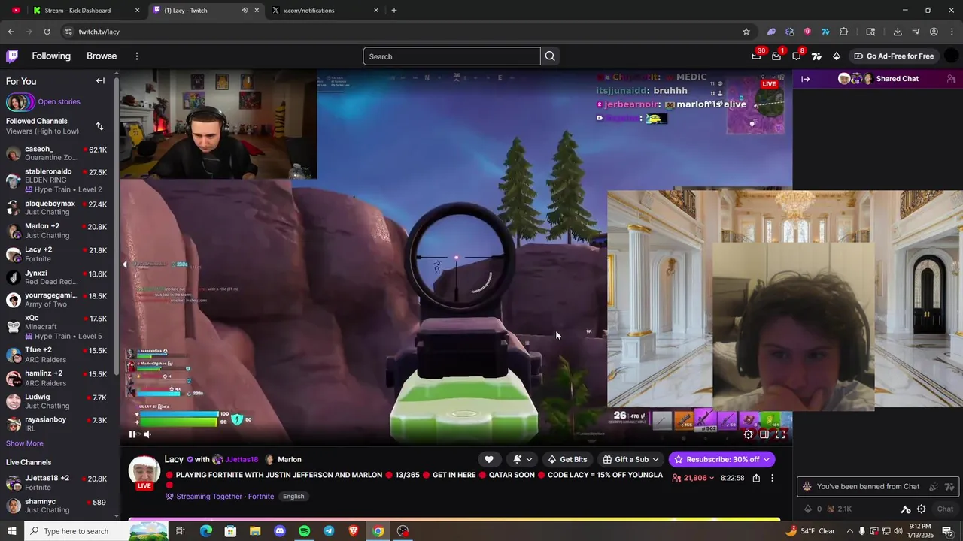Collapse the For You sidebar
The image size is (963, 541).
point(100,80)
